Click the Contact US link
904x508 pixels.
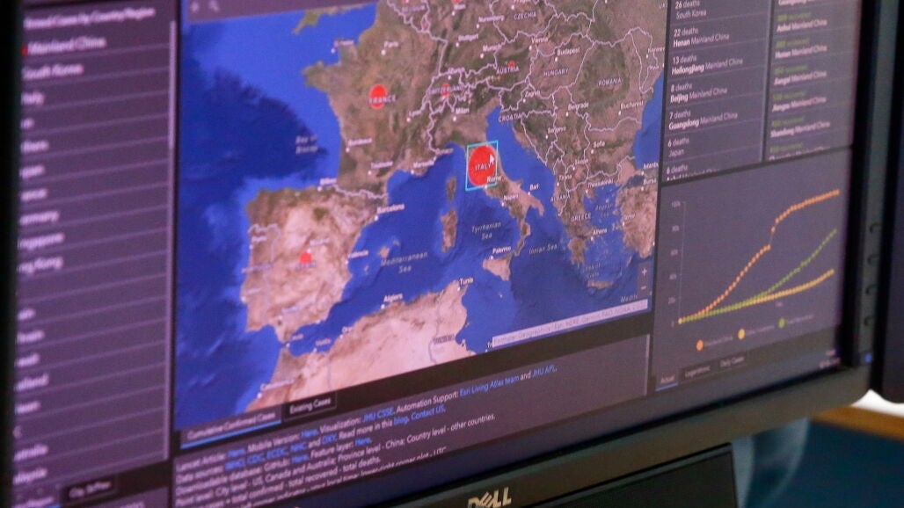[x=427, y=410]
